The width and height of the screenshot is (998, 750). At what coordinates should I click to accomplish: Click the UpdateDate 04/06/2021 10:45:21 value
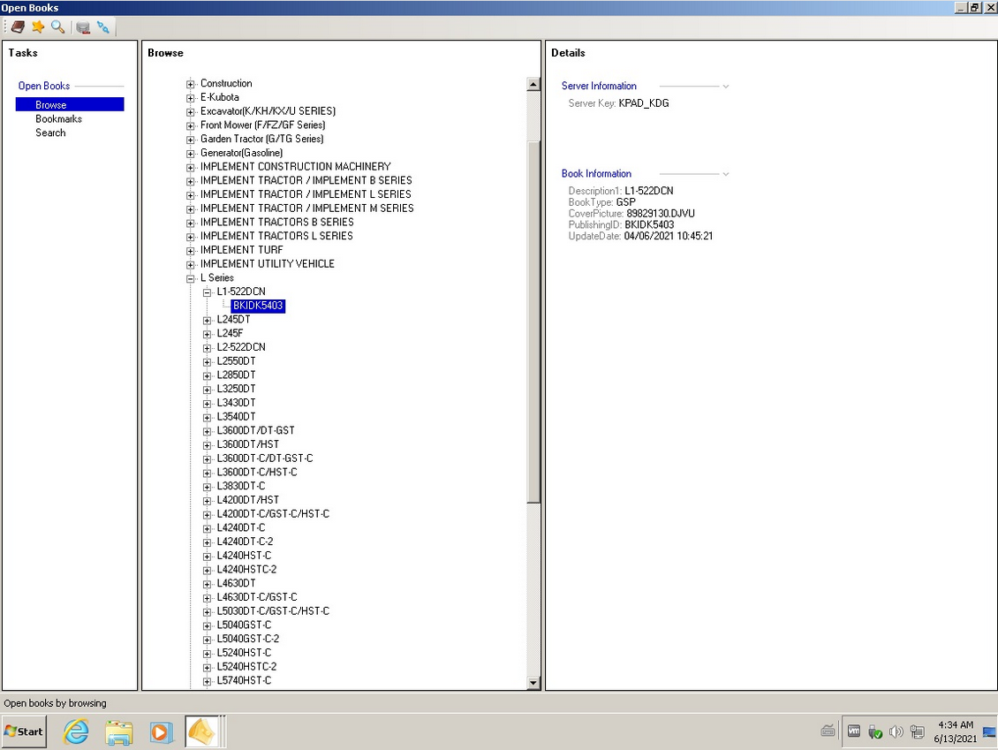(x=669, y=236)
